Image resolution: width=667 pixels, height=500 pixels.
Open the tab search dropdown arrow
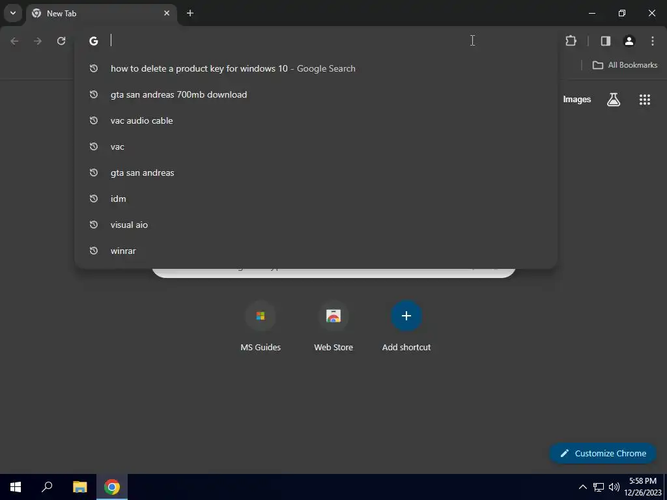13,13
